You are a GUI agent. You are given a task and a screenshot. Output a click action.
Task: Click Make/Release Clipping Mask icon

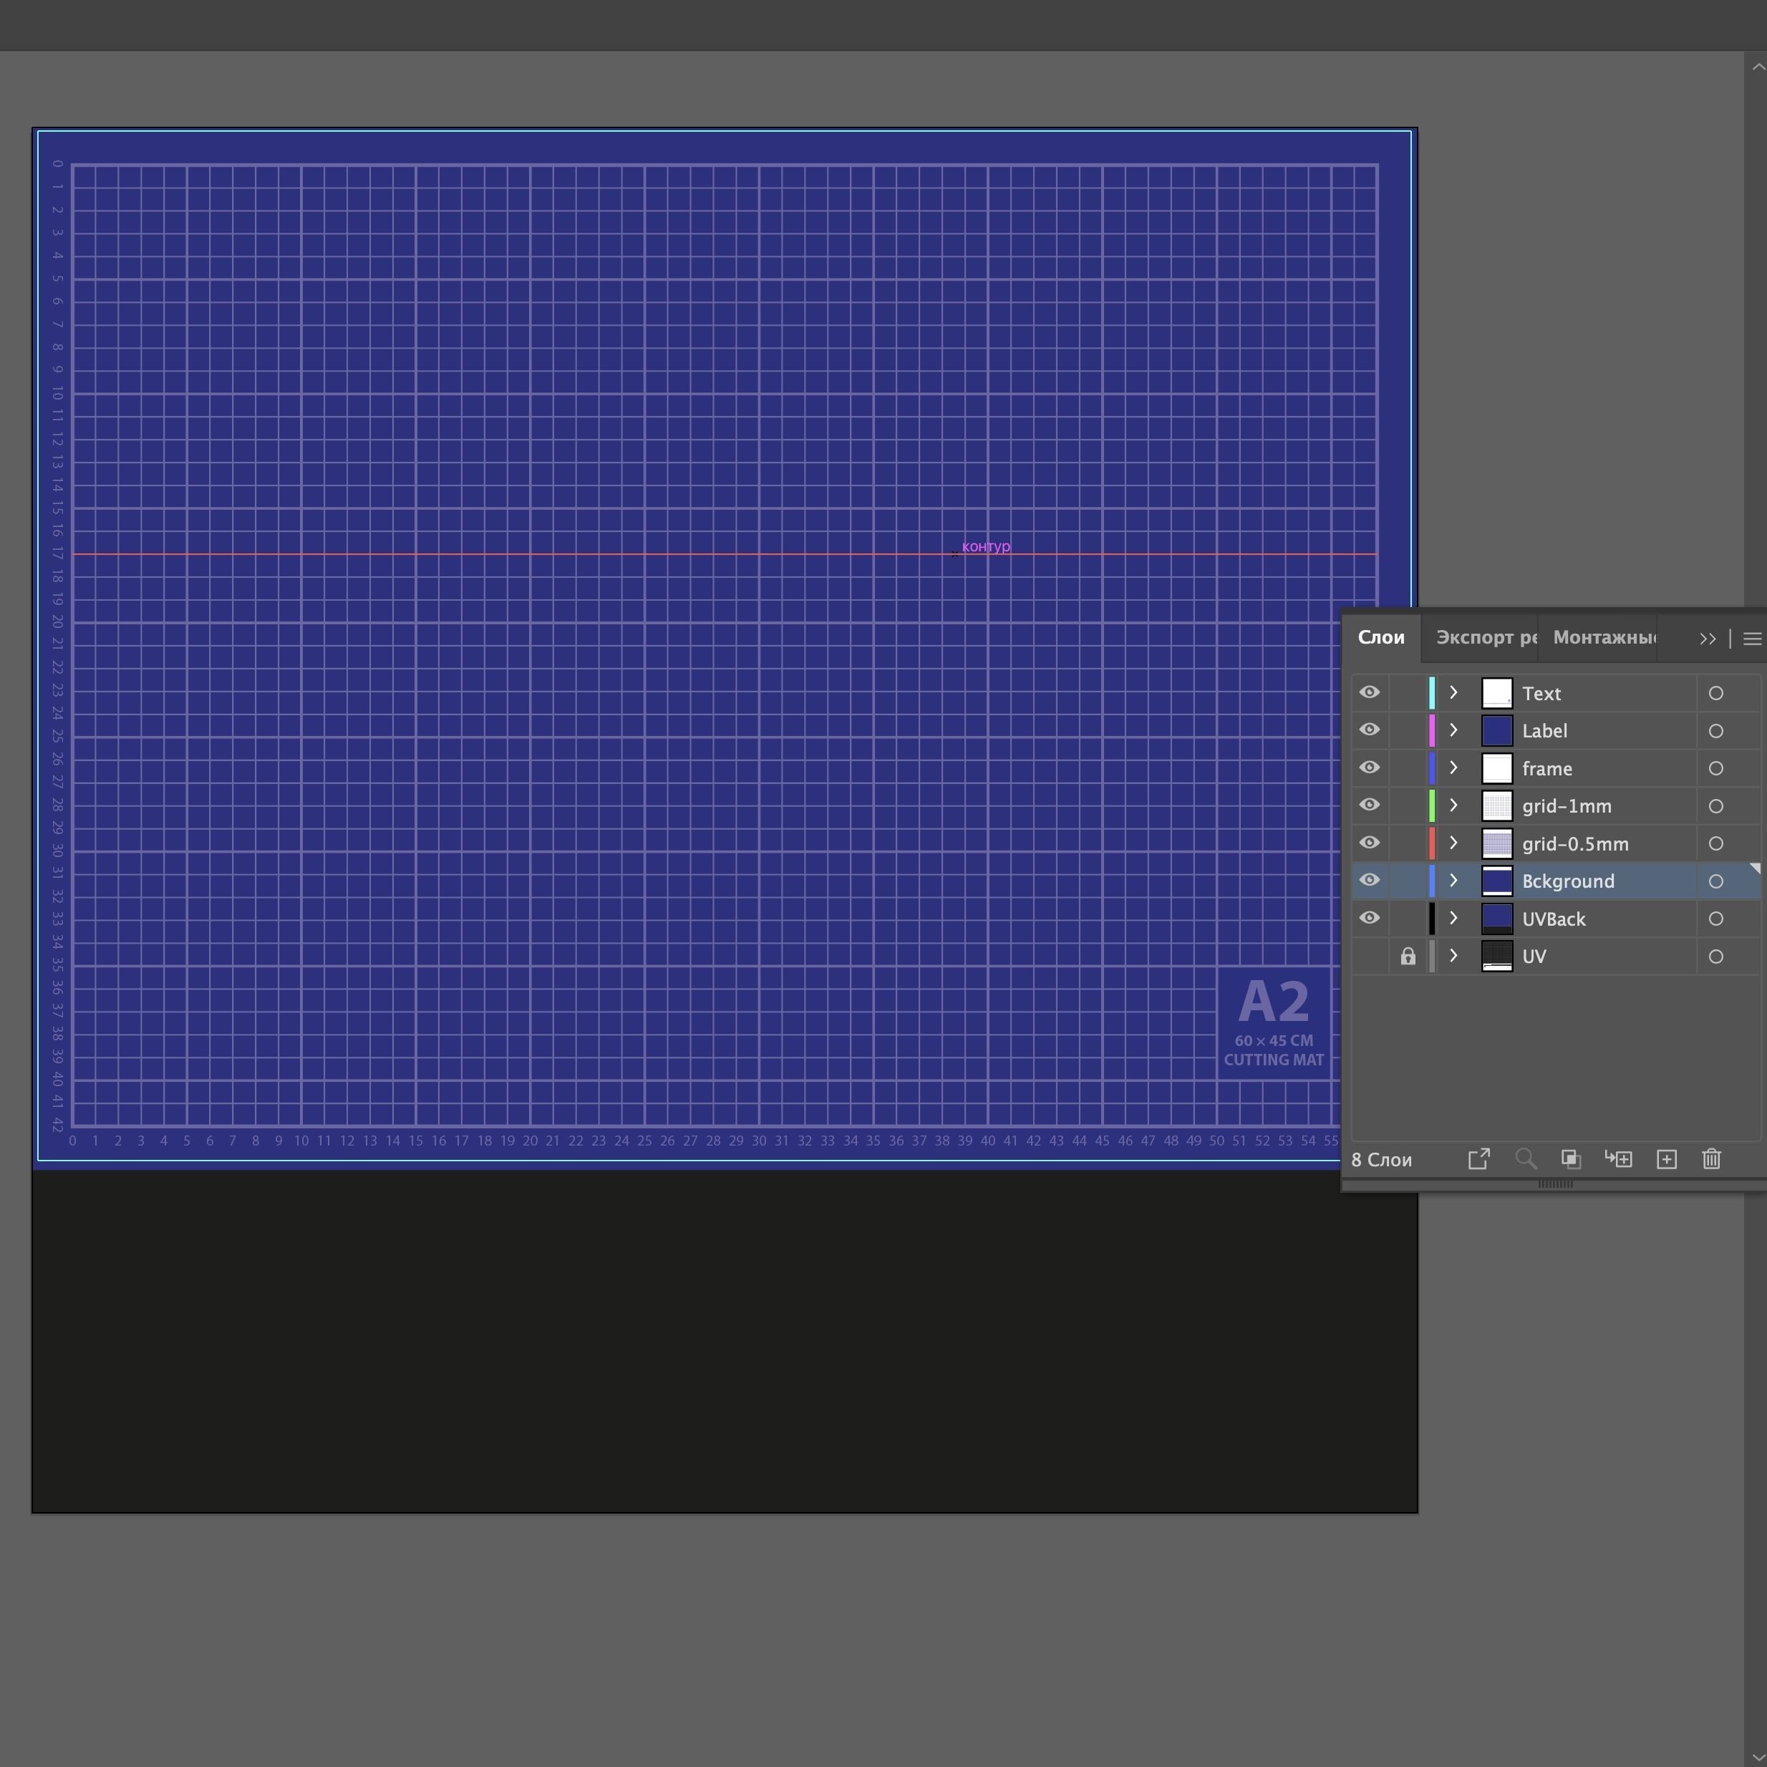click(1570, 1159)
